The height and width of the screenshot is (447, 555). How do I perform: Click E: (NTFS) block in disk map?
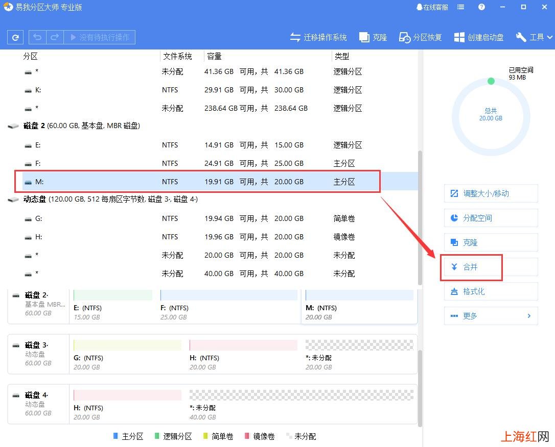(x=113, y=306)
